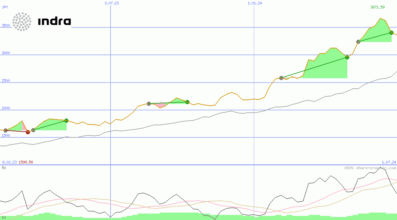
Task: Click green exit marker just above 1750 level
Action: 66,120
